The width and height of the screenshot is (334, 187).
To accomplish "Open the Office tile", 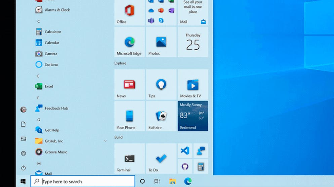I will click(129, 13).
